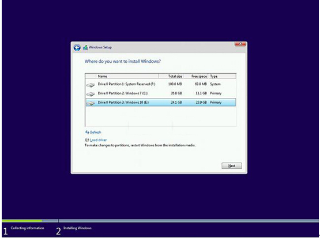The image size is (320, 238).
Task: Refresh the partition list
Action: pyautogui.click(x=96, y=132)
